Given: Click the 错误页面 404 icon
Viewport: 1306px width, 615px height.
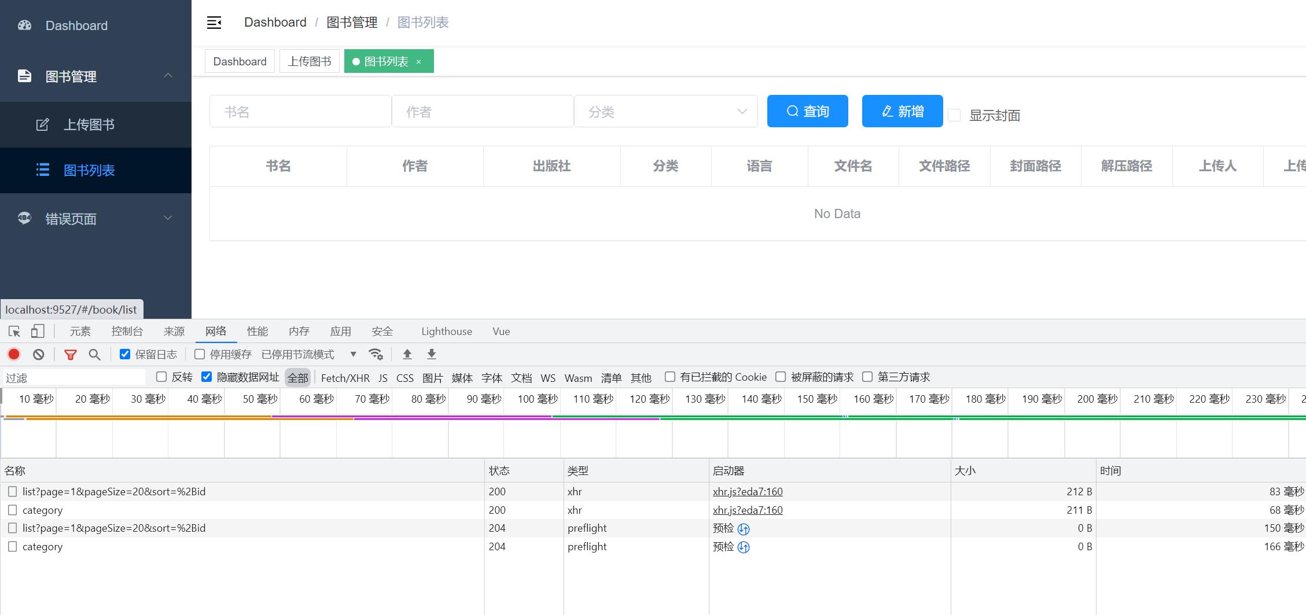Looking at the screenshot, I should click(x=24, y=218).
